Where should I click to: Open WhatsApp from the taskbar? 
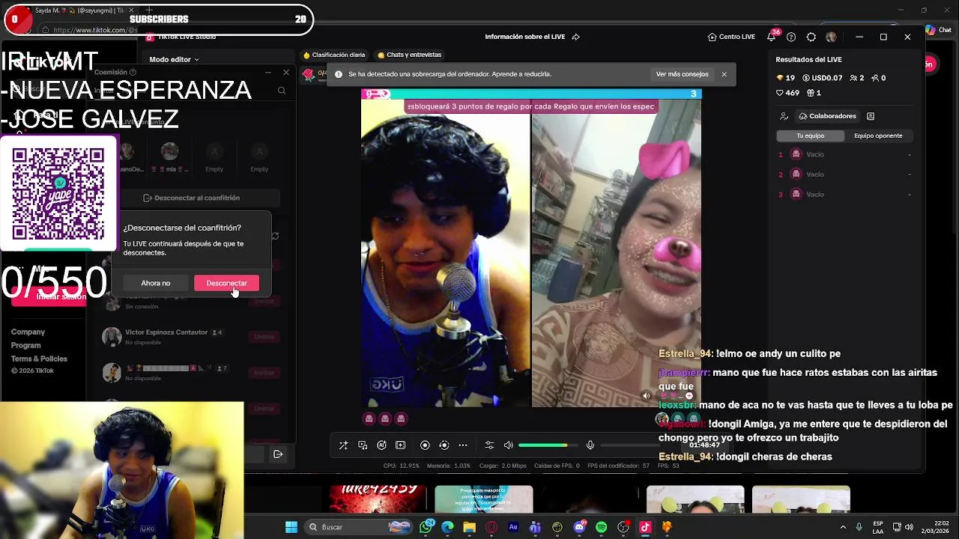(x=427, y=527)
